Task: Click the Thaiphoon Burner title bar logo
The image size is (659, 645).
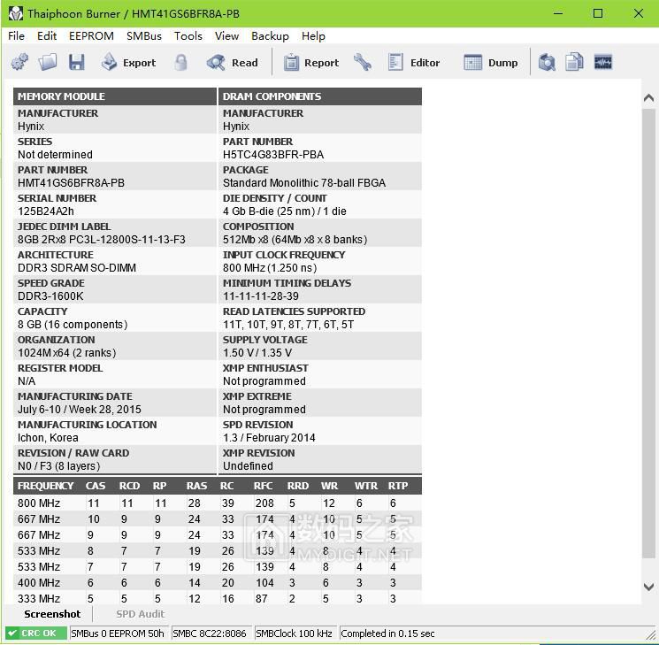Action: [16, 13]
